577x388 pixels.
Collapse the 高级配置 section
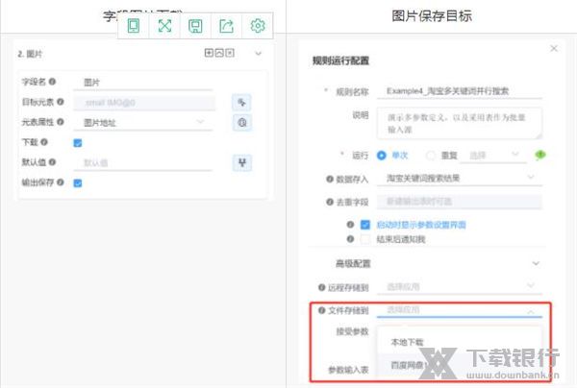click(x=536, y=262)
